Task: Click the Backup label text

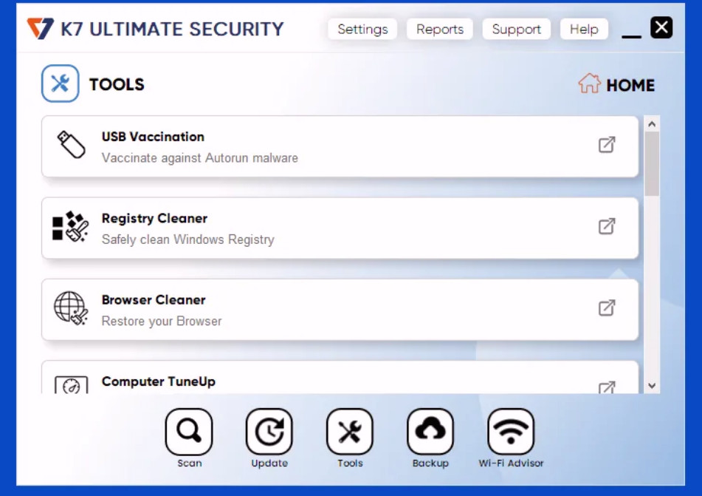Action: tap(430, 463)
